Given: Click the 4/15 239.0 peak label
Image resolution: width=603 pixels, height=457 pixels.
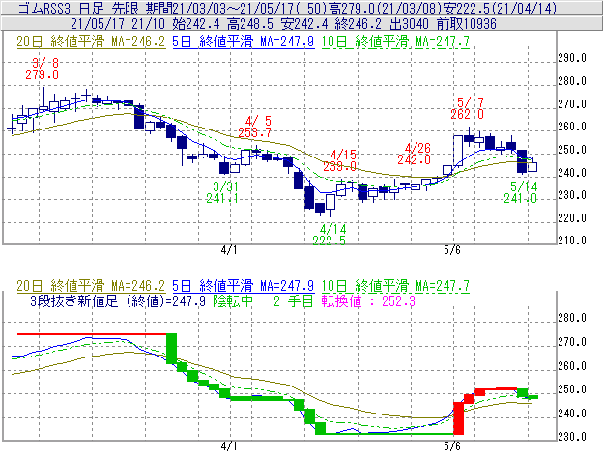Looking at the screenshot, I should point(339,160).
